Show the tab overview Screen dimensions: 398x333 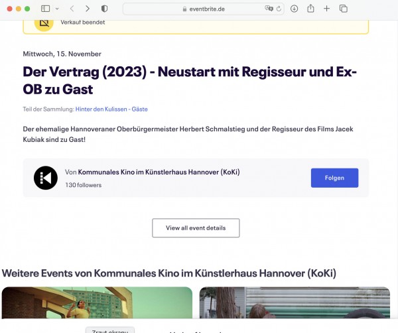[x=344, y=9]
